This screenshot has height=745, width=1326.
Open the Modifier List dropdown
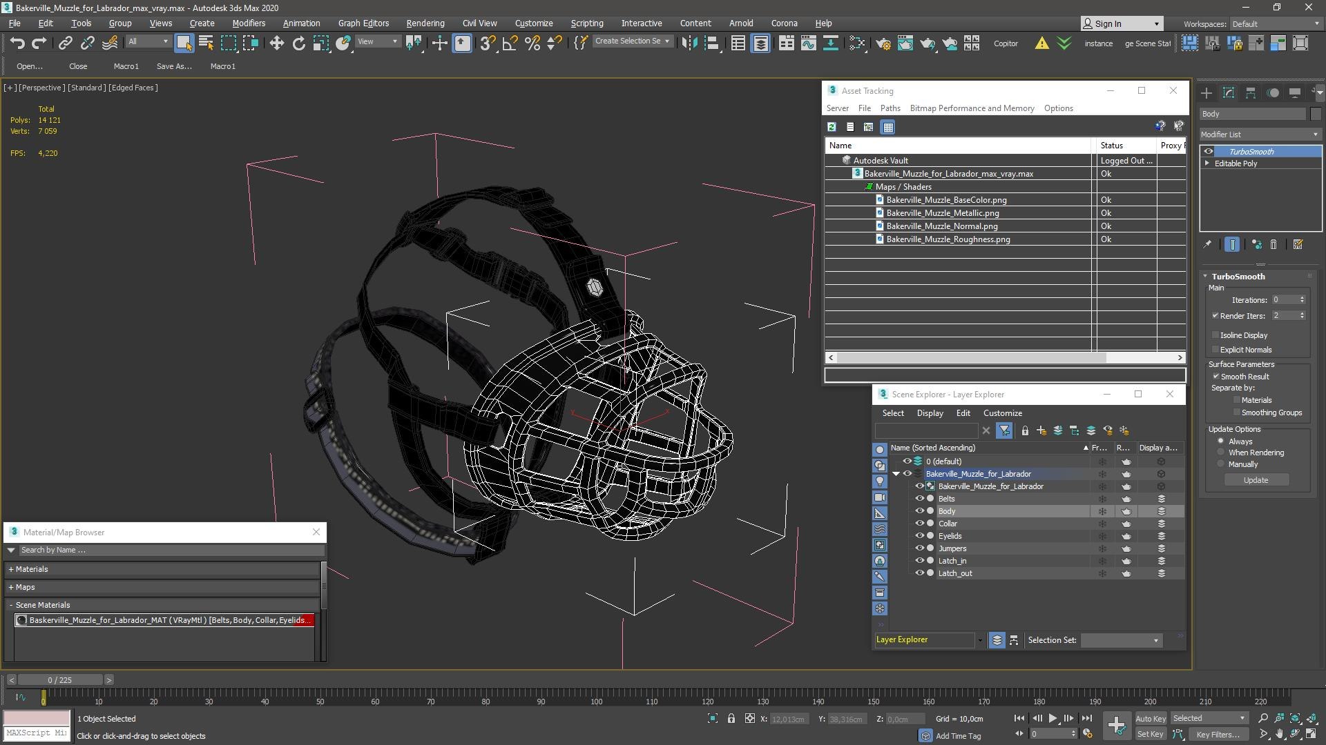click(1260, 135)
